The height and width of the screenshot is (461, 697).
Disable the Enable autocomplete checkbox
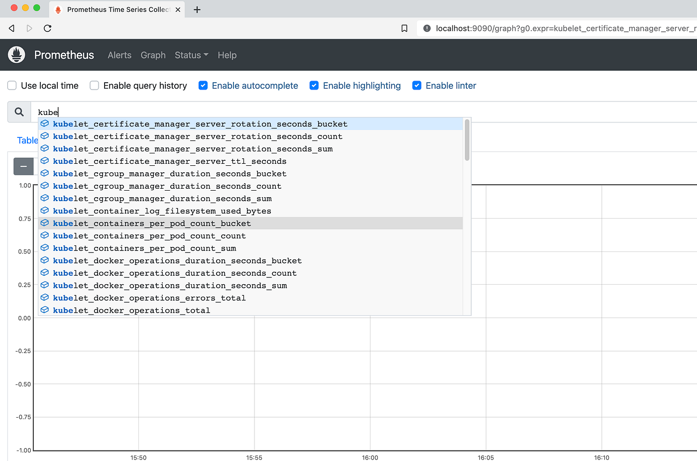click(x=203, y=86)
